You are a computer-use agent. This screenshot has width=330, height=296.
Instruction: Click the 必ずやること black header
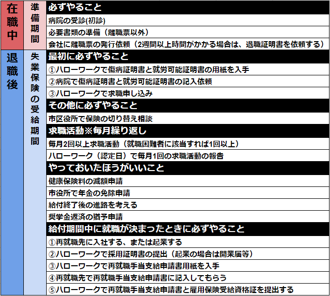[x=188, y=8]
